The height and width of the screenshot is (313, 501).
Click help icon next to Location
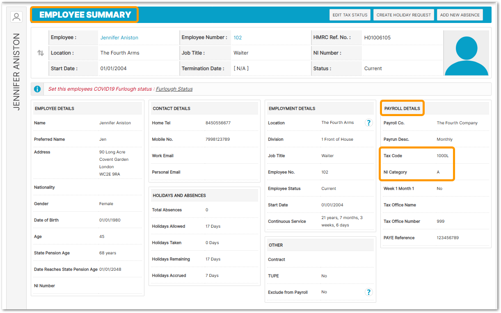coord(368,123)
